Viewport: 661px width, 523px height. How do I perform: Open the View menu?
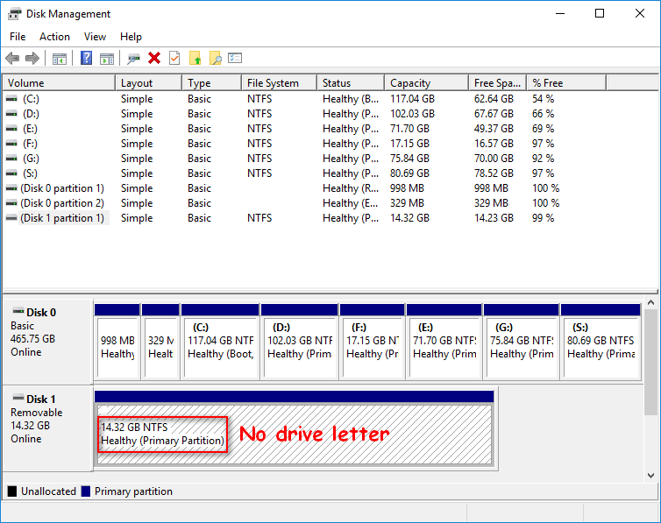95,37
